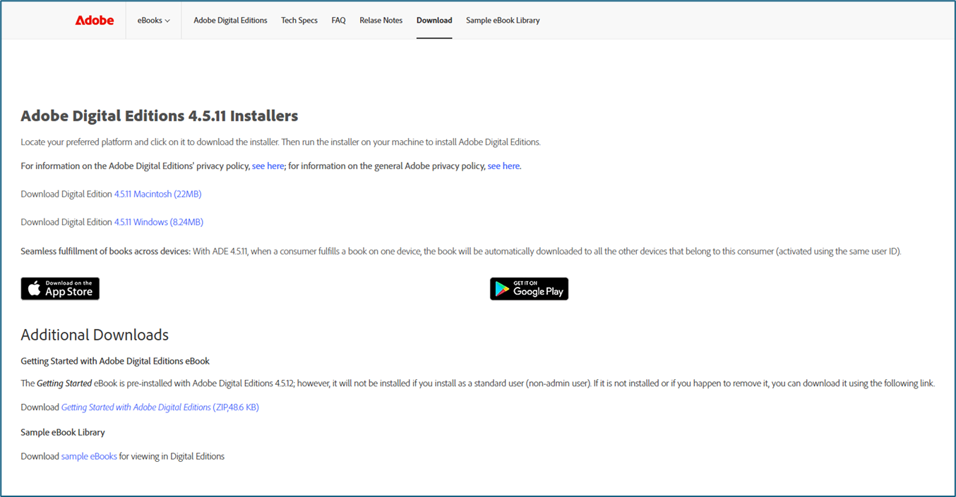Click the Adobe logo
The image size is (956, 497).
tap(95, 20)
